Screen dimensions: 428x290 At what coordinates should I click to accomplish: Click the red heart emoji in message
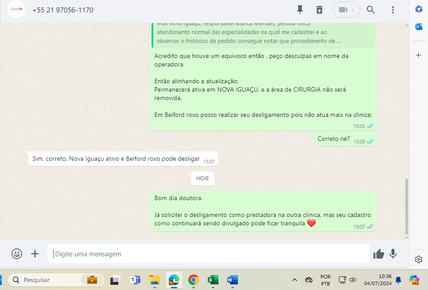[311, 223]
